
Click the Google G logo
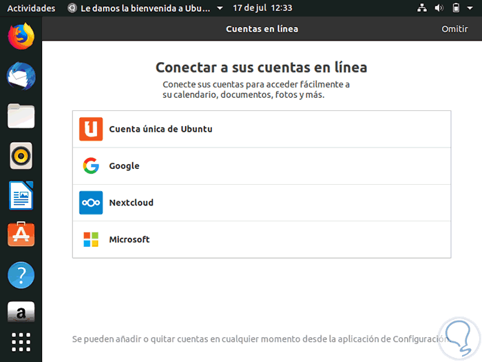[x=91, y=165]
